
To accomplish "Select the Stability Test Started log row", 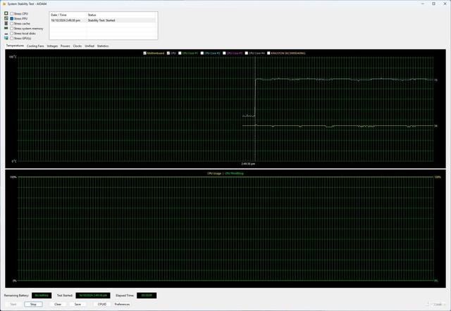I will 103,20.
